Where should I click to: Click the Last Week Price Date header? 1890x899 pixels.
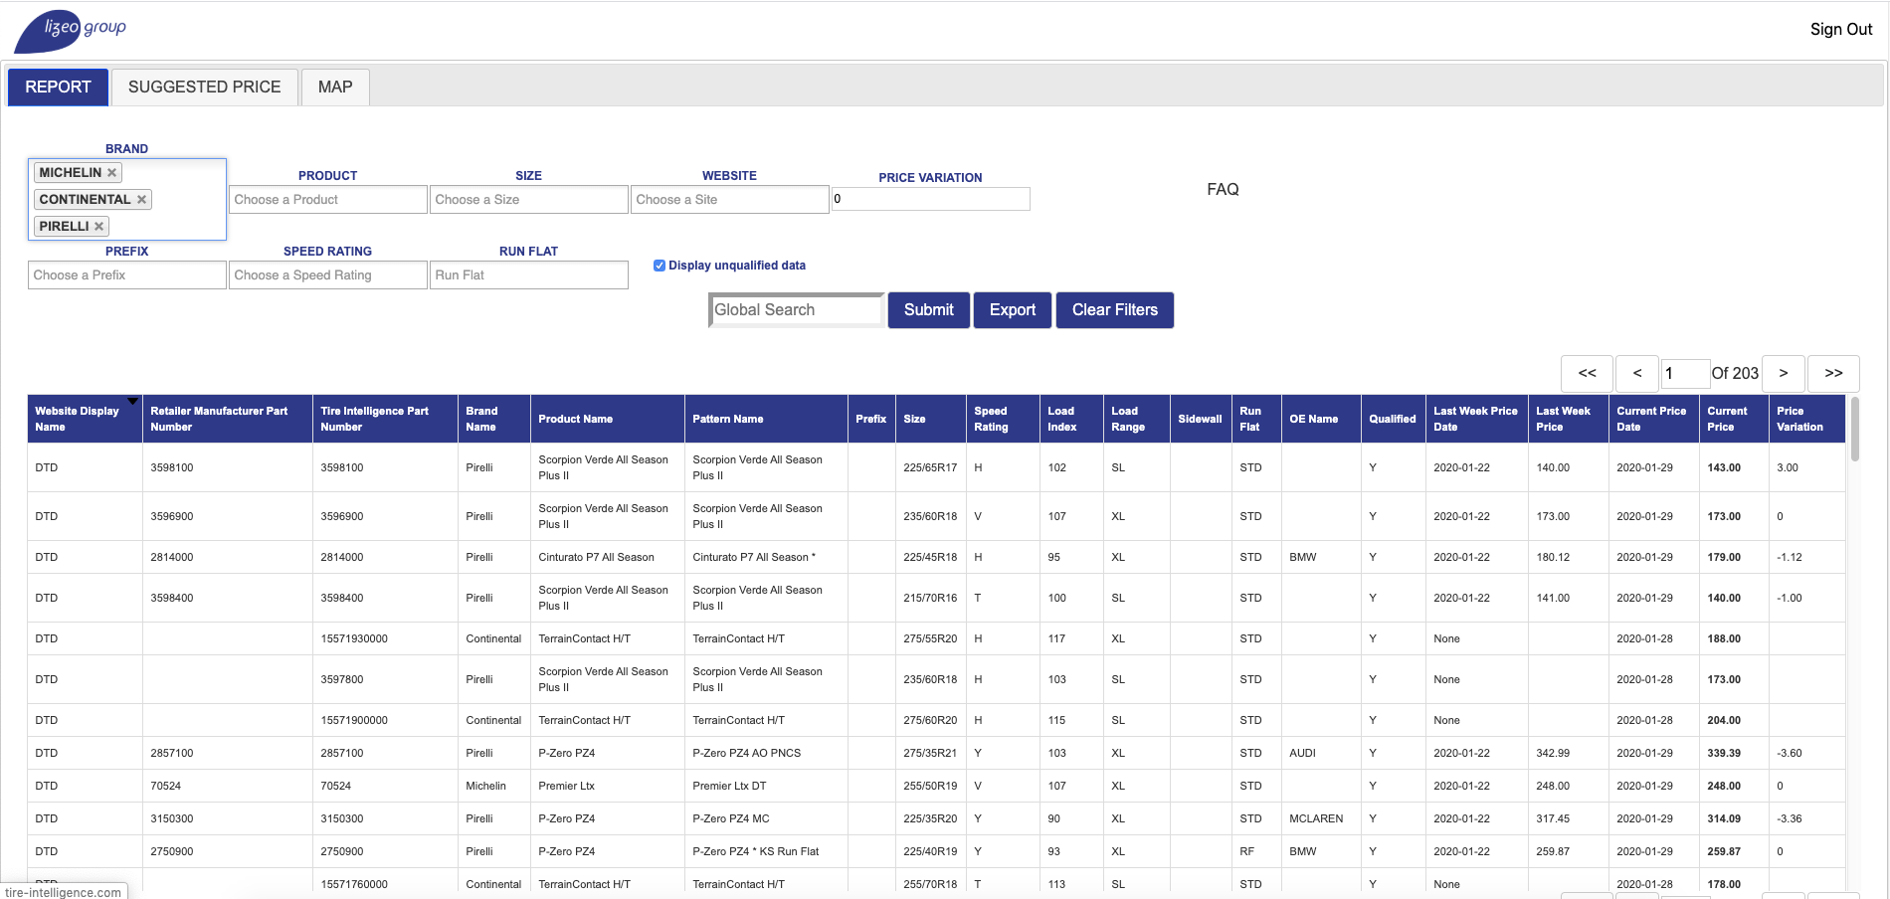[x=1477, y=420]
